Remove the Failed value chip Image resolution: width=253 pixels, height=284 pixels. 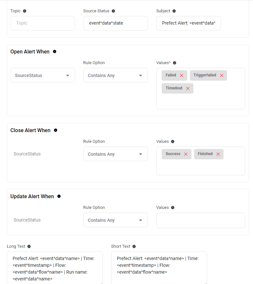pyautogui.click(x=181, y=75)
